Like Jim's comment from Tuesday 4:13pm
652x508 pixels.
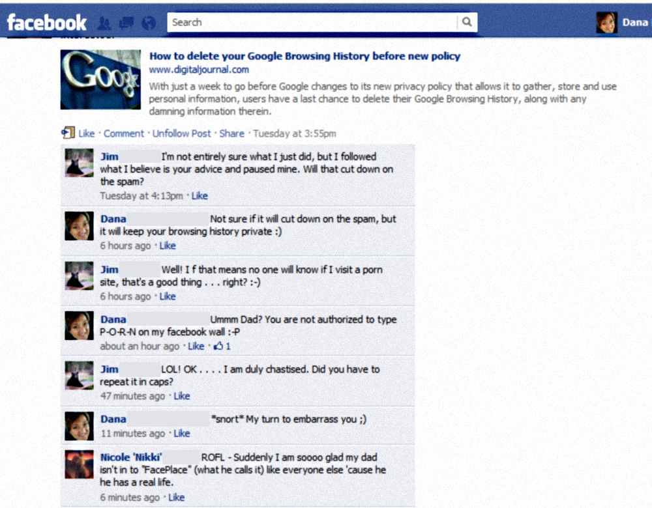200,195
